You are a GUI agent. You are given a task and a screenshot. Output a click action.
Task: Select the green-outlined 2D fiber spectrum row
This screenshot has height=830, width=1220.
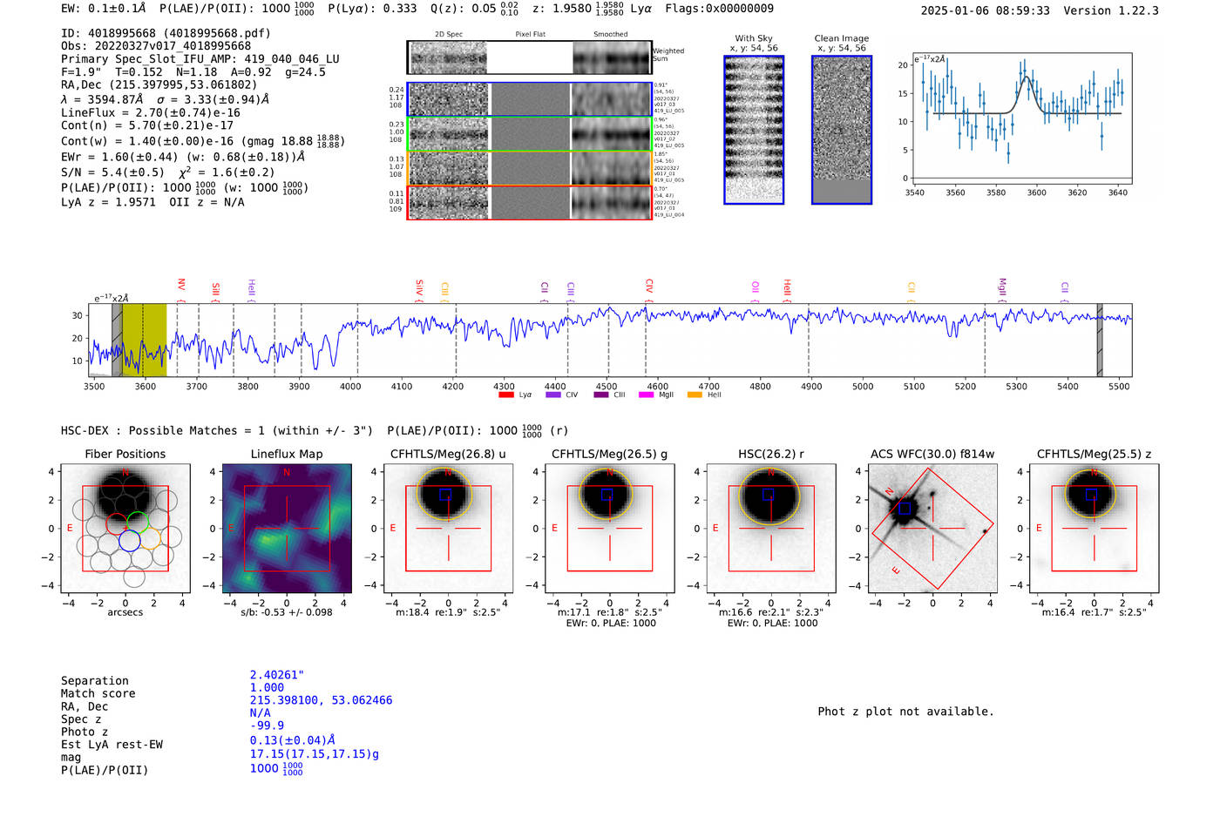pyautogui.click(x=529, y=133)
